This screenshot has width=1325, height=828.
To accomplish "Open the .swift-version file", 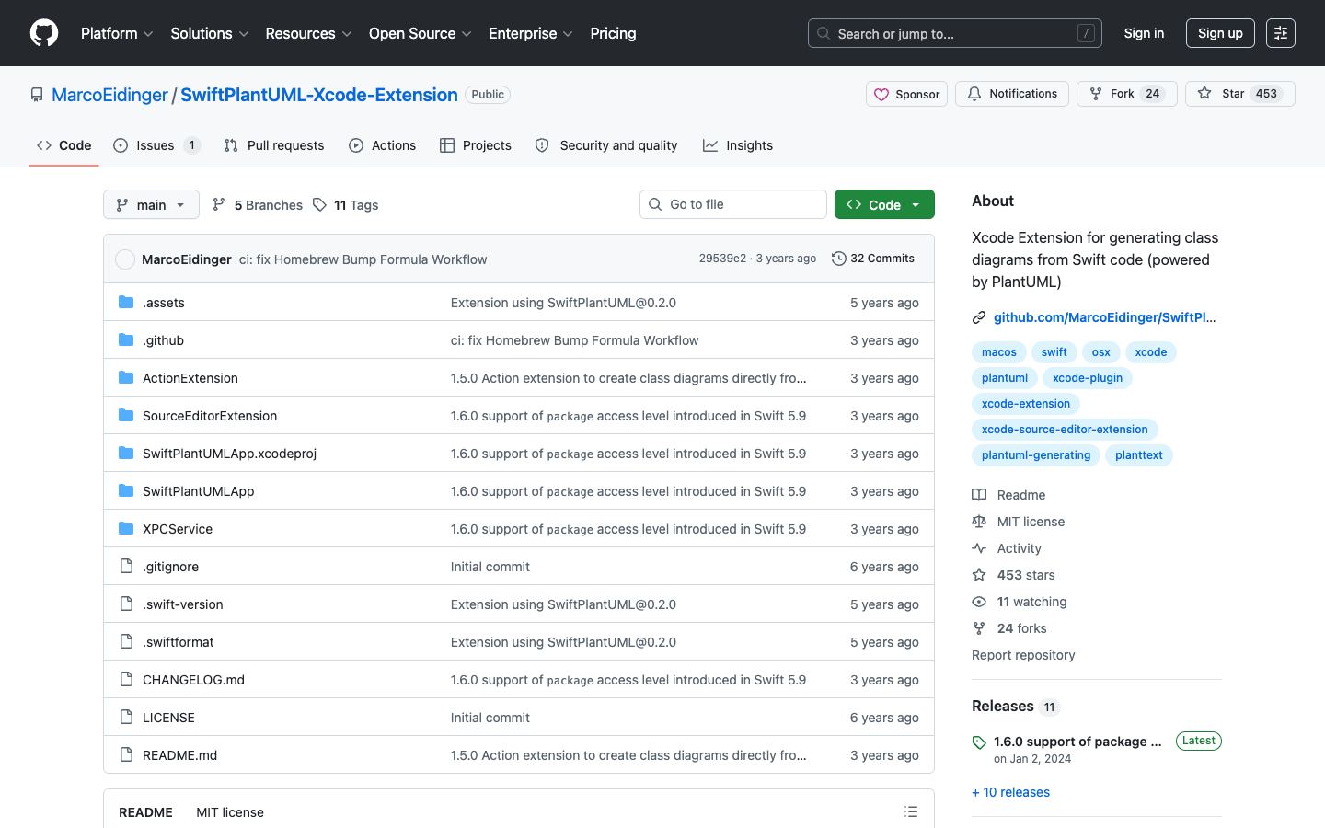I will [x=182, y=604].
